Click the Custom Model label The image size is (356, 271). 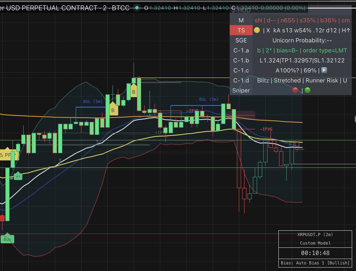[315, 243]
